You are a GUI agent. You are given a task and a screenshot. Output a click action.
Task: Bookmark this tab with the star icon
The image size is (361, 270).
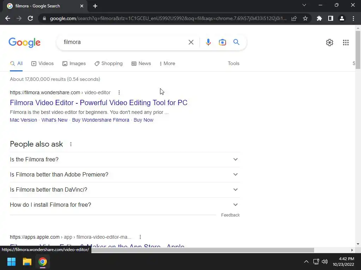click(x=305, y=18)
